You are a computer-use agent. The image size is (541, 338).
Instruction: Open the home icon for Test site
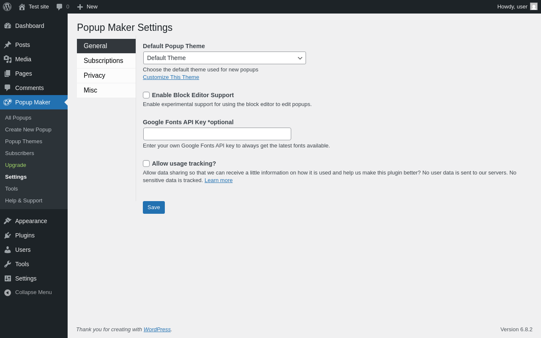point(22,7)
